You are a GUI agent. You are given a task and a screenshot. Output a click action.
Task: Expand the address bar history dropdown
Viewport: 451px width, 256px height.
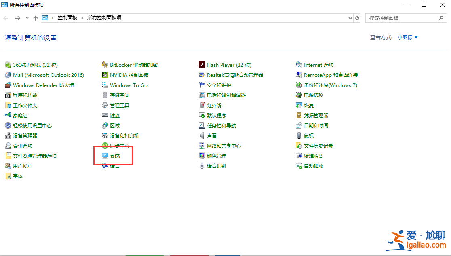(350, 18)
